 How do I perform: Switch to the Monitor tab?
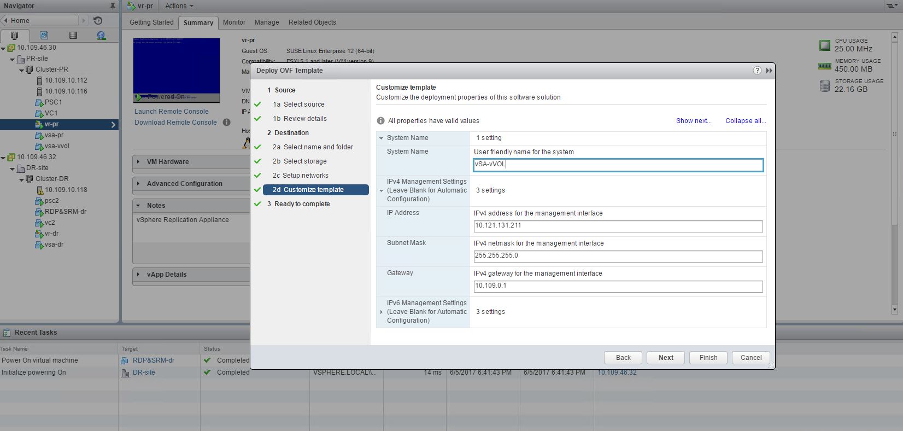tap(234, 22)
